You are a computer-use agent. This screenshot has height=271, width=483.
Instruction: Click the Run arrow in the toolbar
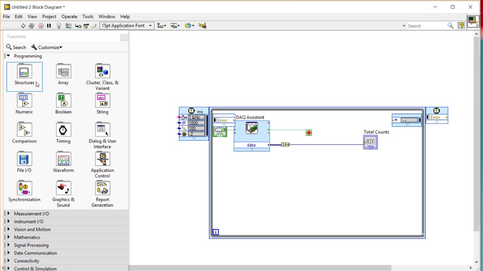[23, 26]
